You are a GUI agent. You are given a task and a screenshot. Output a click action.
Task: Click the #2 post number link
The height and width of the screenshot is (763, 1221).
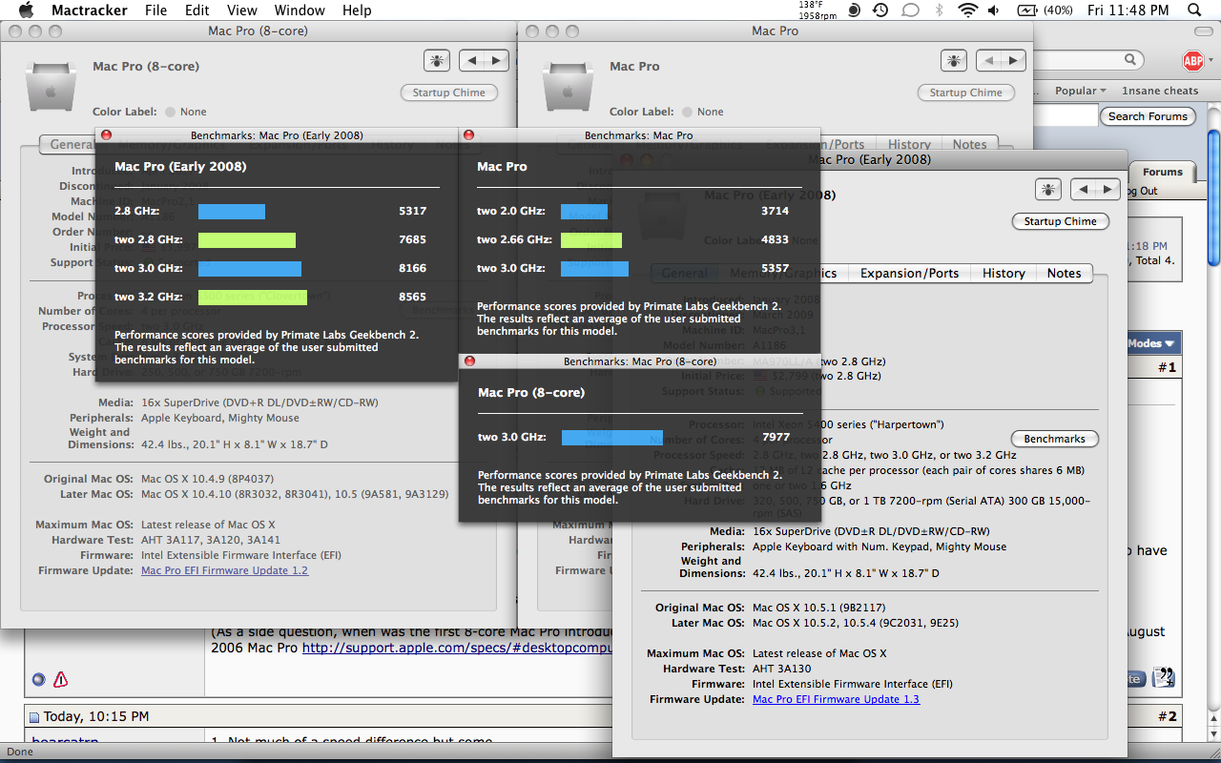1167,716
